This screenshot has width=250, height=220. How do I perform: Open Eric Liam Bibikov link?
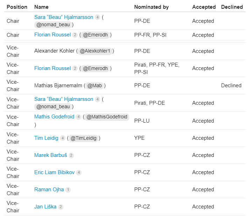pyautogui.click(x=54, y=172)
